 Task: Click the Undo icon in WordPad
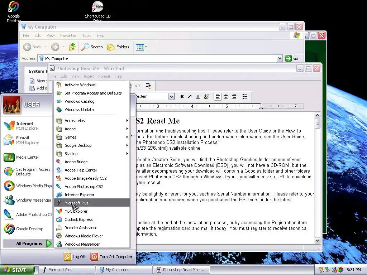(138, 86)
